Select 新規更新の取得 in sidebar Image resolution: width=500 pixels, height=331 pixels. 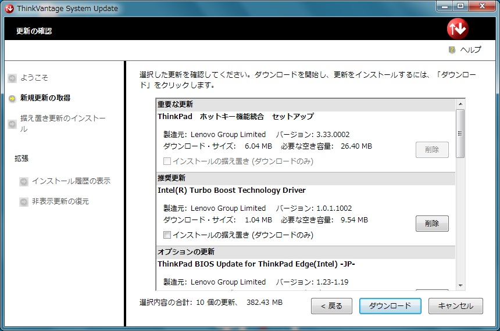click(x=45, y=98)
